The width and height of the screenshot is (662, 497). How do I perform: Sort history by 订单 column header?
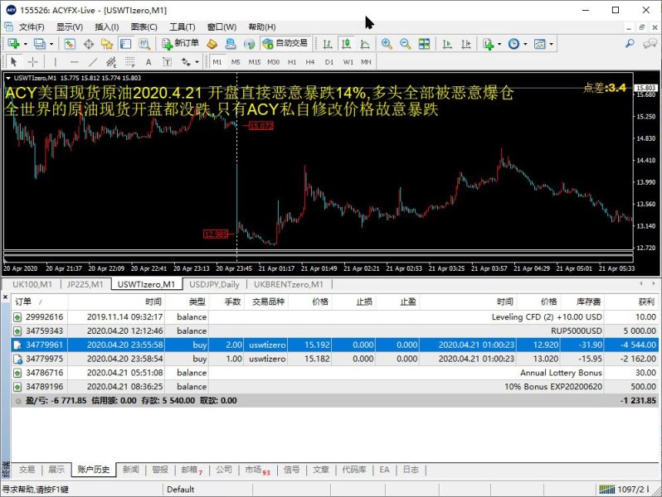pos(40,302)
